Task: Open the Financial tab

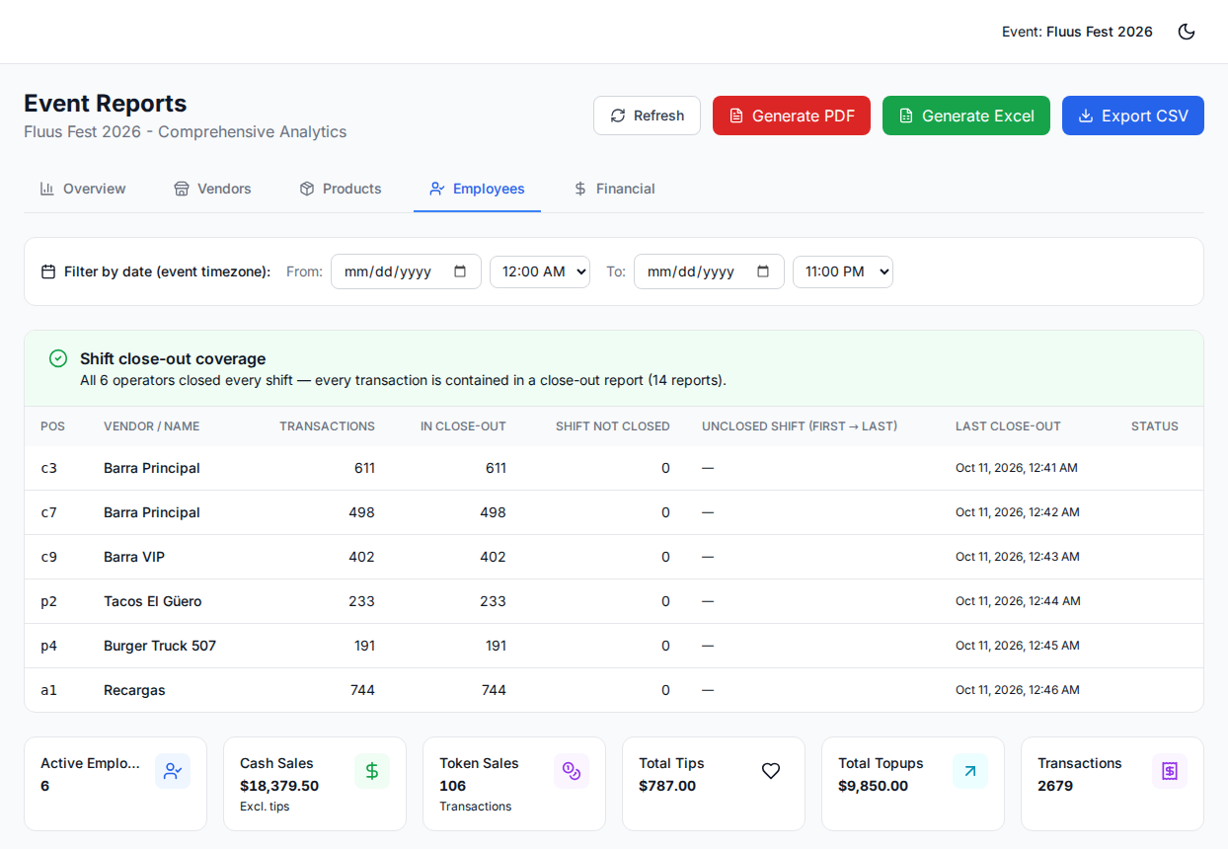Action: [x=614, y=189]
